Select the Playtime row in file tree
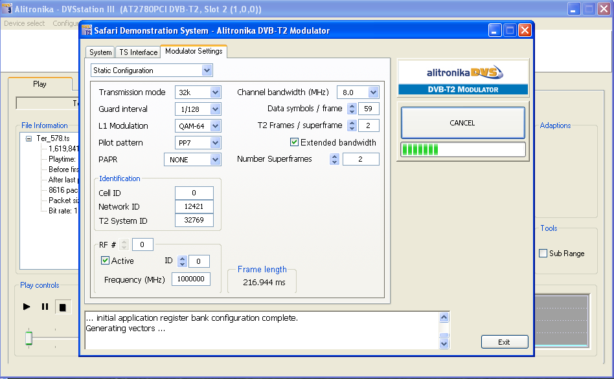Image resolution: width=614 pixels, height=379 pixels. [62, 159]
